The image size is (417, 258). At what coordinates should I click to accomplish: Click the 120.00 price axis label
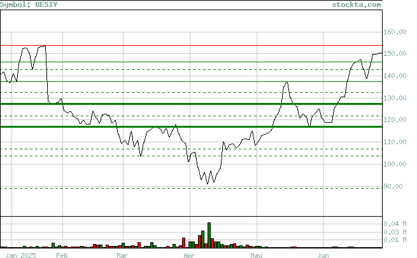click(395, 119)
